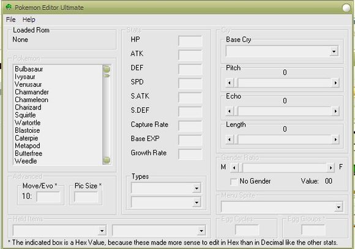Open the first Types dropdown
The width and height of the screenshot is (355, 249).
[166, 188]
